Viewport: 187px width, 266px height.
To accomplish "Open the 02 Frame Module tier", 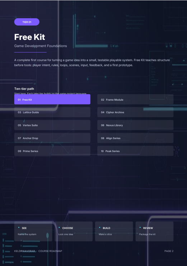I will (x=135, y=100).
